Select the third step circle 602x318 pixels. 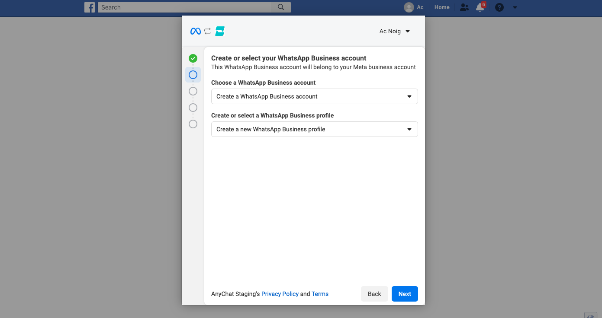pos(193,91)
